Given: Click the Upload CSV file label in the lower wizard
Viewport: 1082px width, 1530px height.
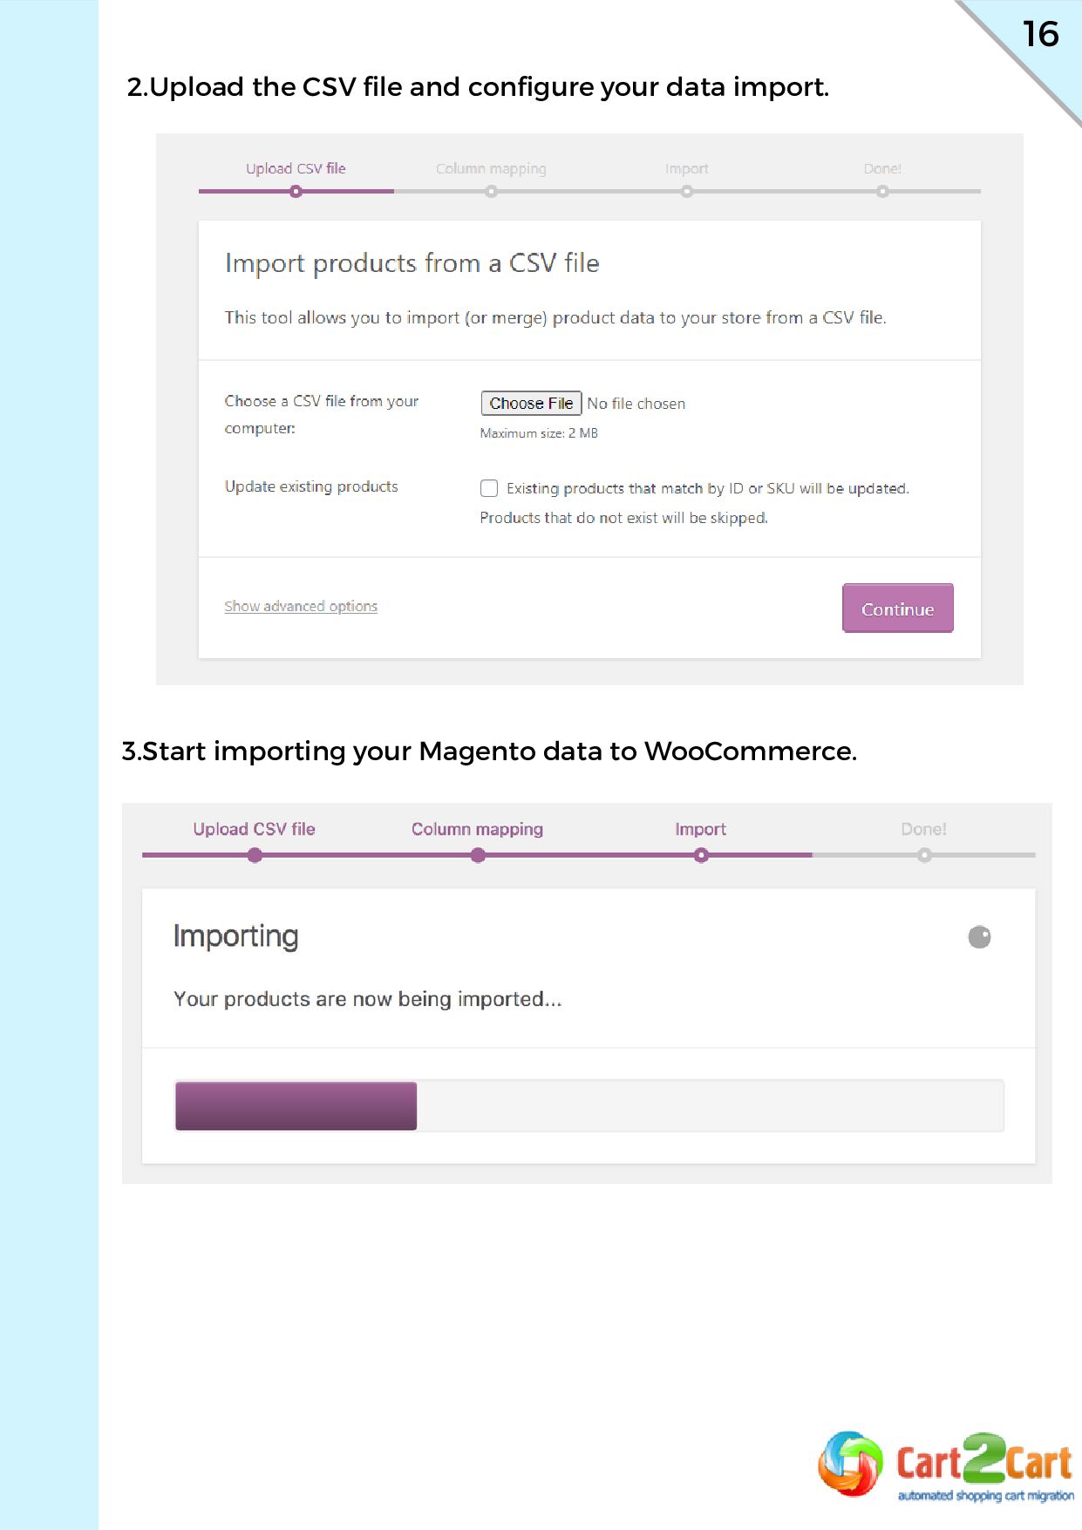Looking at the screenshot, I should (x=254, y=829).
